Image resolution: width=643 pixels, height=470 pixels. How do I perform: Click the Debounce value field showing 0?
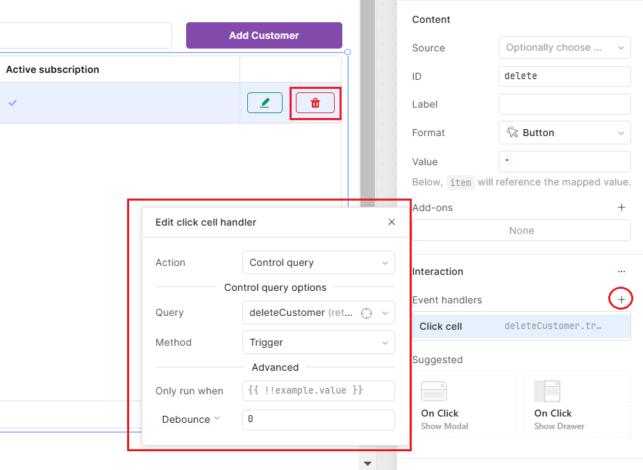(x=319, y=420)
